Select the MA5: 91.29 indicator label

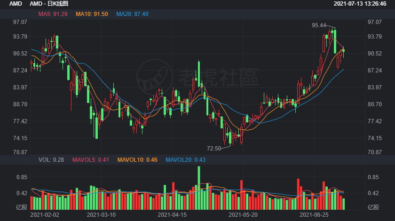(53, 14)
